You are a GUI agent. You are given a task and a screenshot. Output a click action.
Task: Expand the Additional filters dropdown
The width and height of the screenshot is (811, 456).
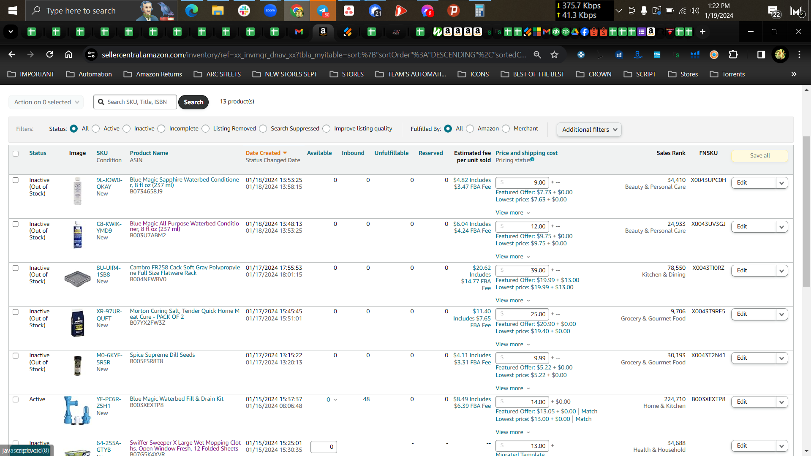tap(589, 130)
